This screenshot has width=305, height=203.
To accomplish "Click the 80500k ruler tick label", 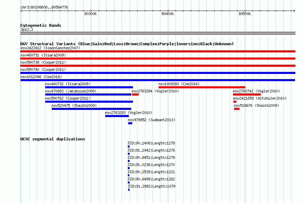I will pos(245,14).
